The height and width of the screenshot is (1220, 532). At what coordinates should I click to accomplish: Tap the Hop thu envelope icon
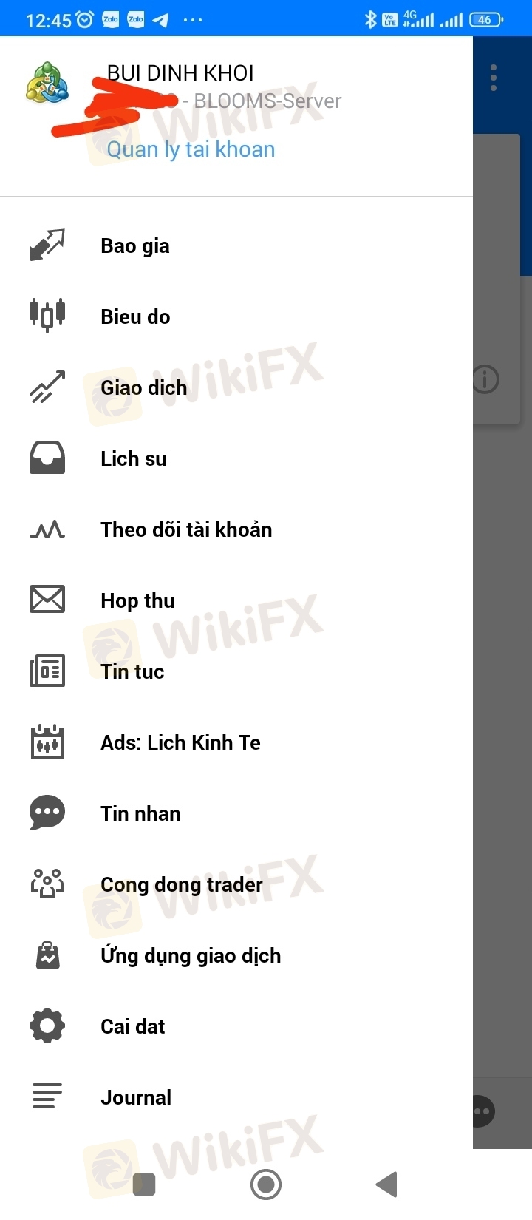pyautogui.click(x=47, y=600)
